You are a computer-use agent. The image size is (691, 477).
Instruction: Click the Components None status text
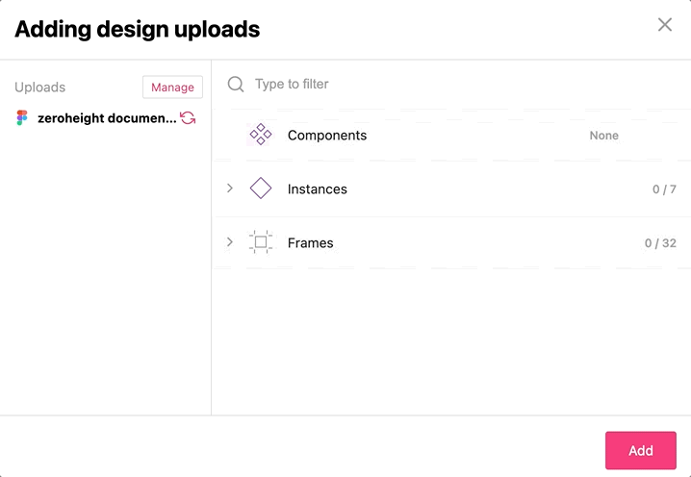[x=603, y=136]
